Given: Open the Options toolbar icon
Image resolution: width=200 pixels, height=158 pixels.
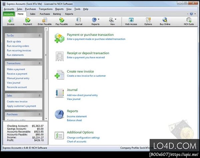Looking at the screenshot, I should tap(148, 20).
